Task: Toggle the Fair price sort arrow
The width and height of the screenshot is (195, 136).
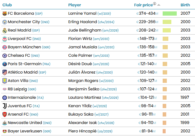Action: [158, 5]
